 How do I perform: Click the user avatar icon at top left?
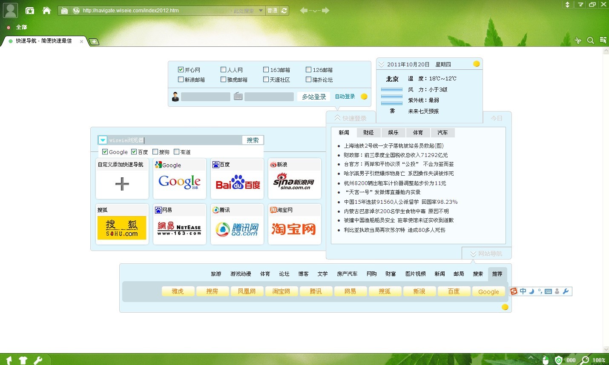coord(10,10)
